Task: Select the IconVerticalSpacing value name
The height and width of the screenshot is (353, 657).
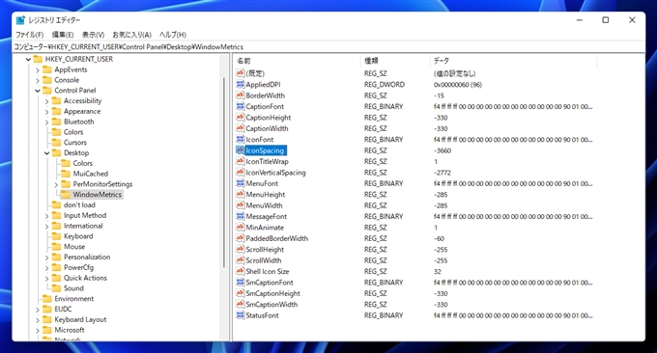Action: (275, 173)
